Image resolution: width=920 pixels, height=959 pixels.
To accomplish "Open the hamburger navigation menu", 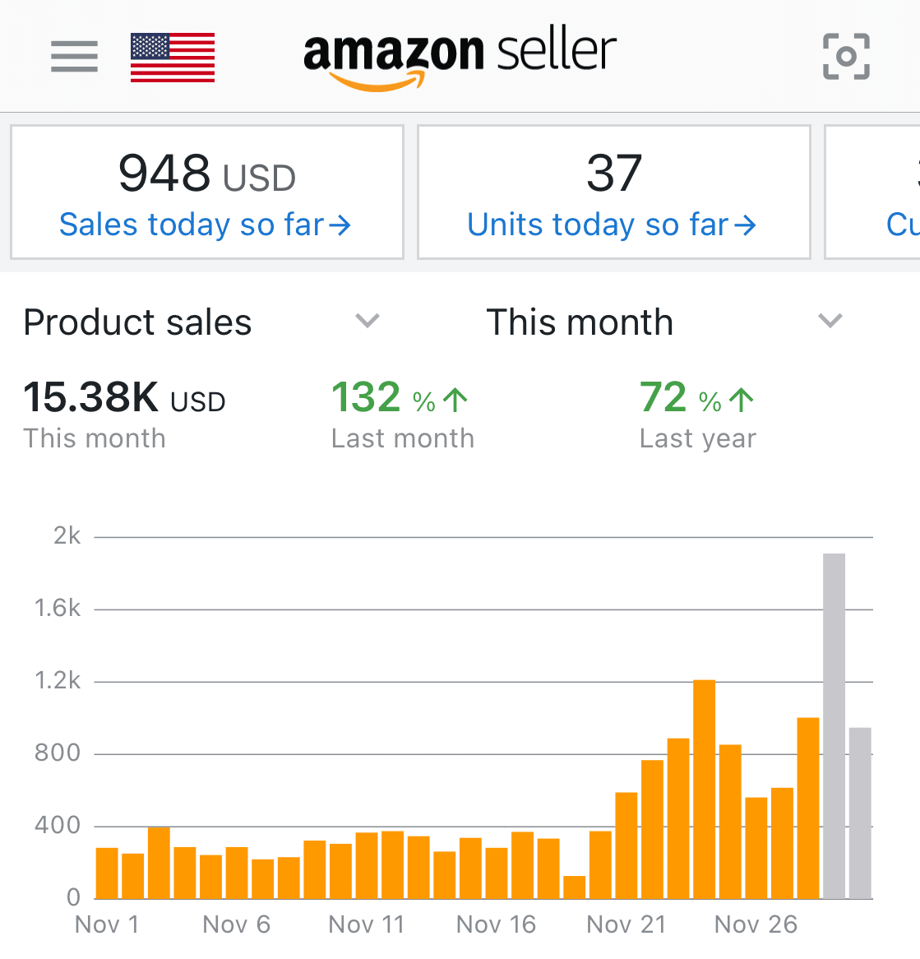I will click(74, 57).
